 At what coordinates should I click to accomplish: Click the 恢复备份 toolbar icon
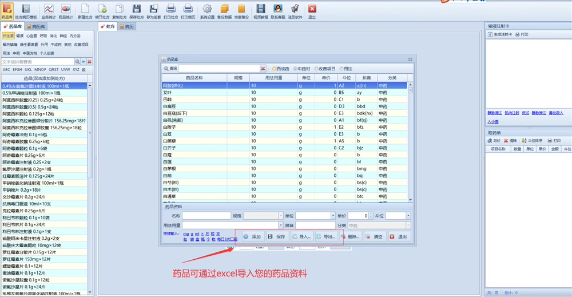pos(241,10)
